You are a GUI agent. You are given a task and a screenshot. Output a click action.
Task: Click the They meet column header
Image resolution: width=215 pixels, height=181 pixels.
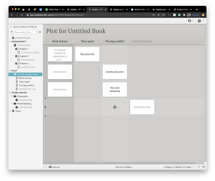click(x=87, y=41)
